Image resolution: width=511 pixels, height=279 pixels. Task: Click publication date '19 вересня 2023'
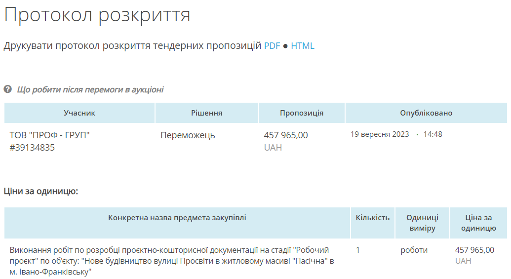[380, 134]
